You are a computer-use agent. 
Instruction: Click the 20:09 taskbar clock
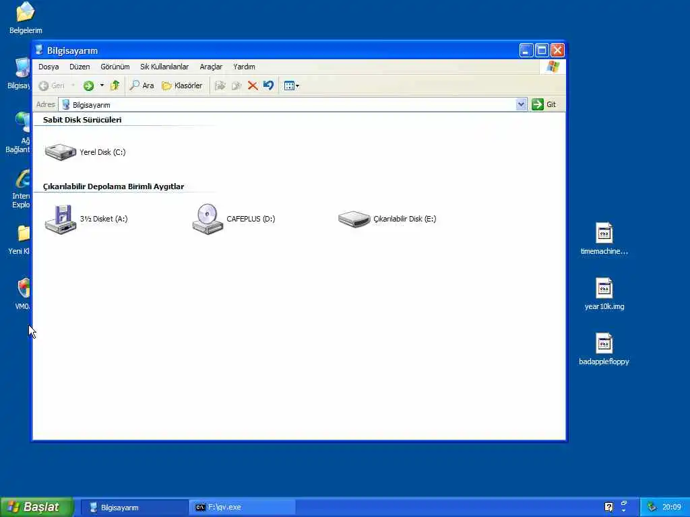pos(672,507)
